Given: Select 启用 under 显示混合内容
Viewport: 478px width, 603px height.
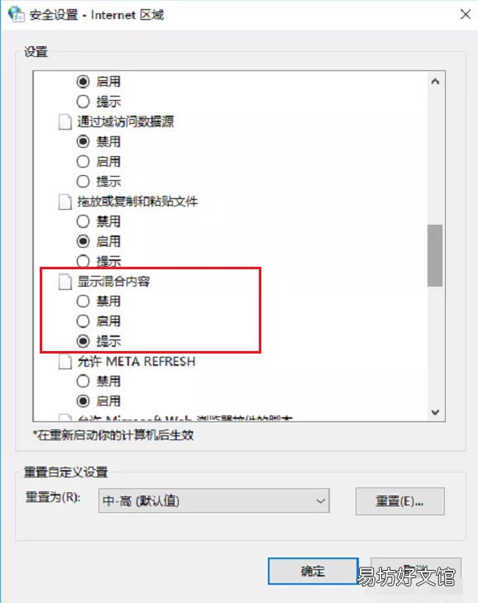Looking at the screenshot, I should tap(84, 321).
